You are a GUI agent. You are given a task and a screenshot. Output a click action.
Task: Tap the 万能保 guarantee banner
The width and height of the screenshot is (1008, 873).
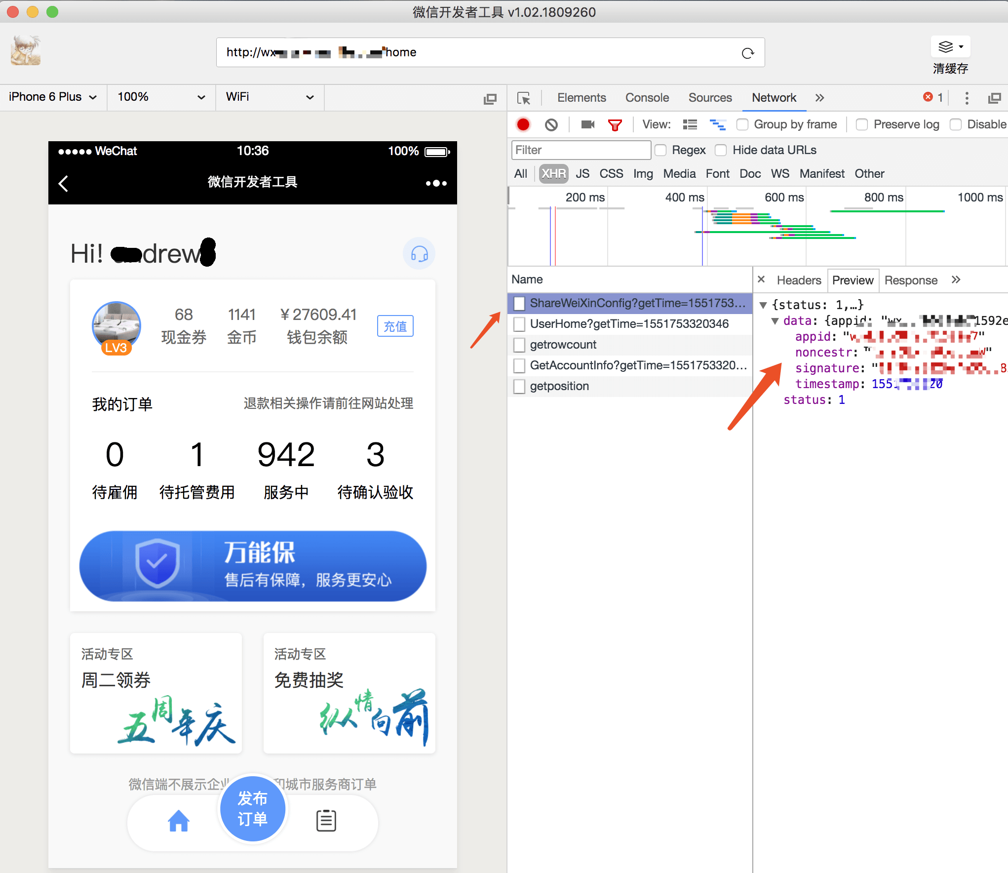point(253,566)
